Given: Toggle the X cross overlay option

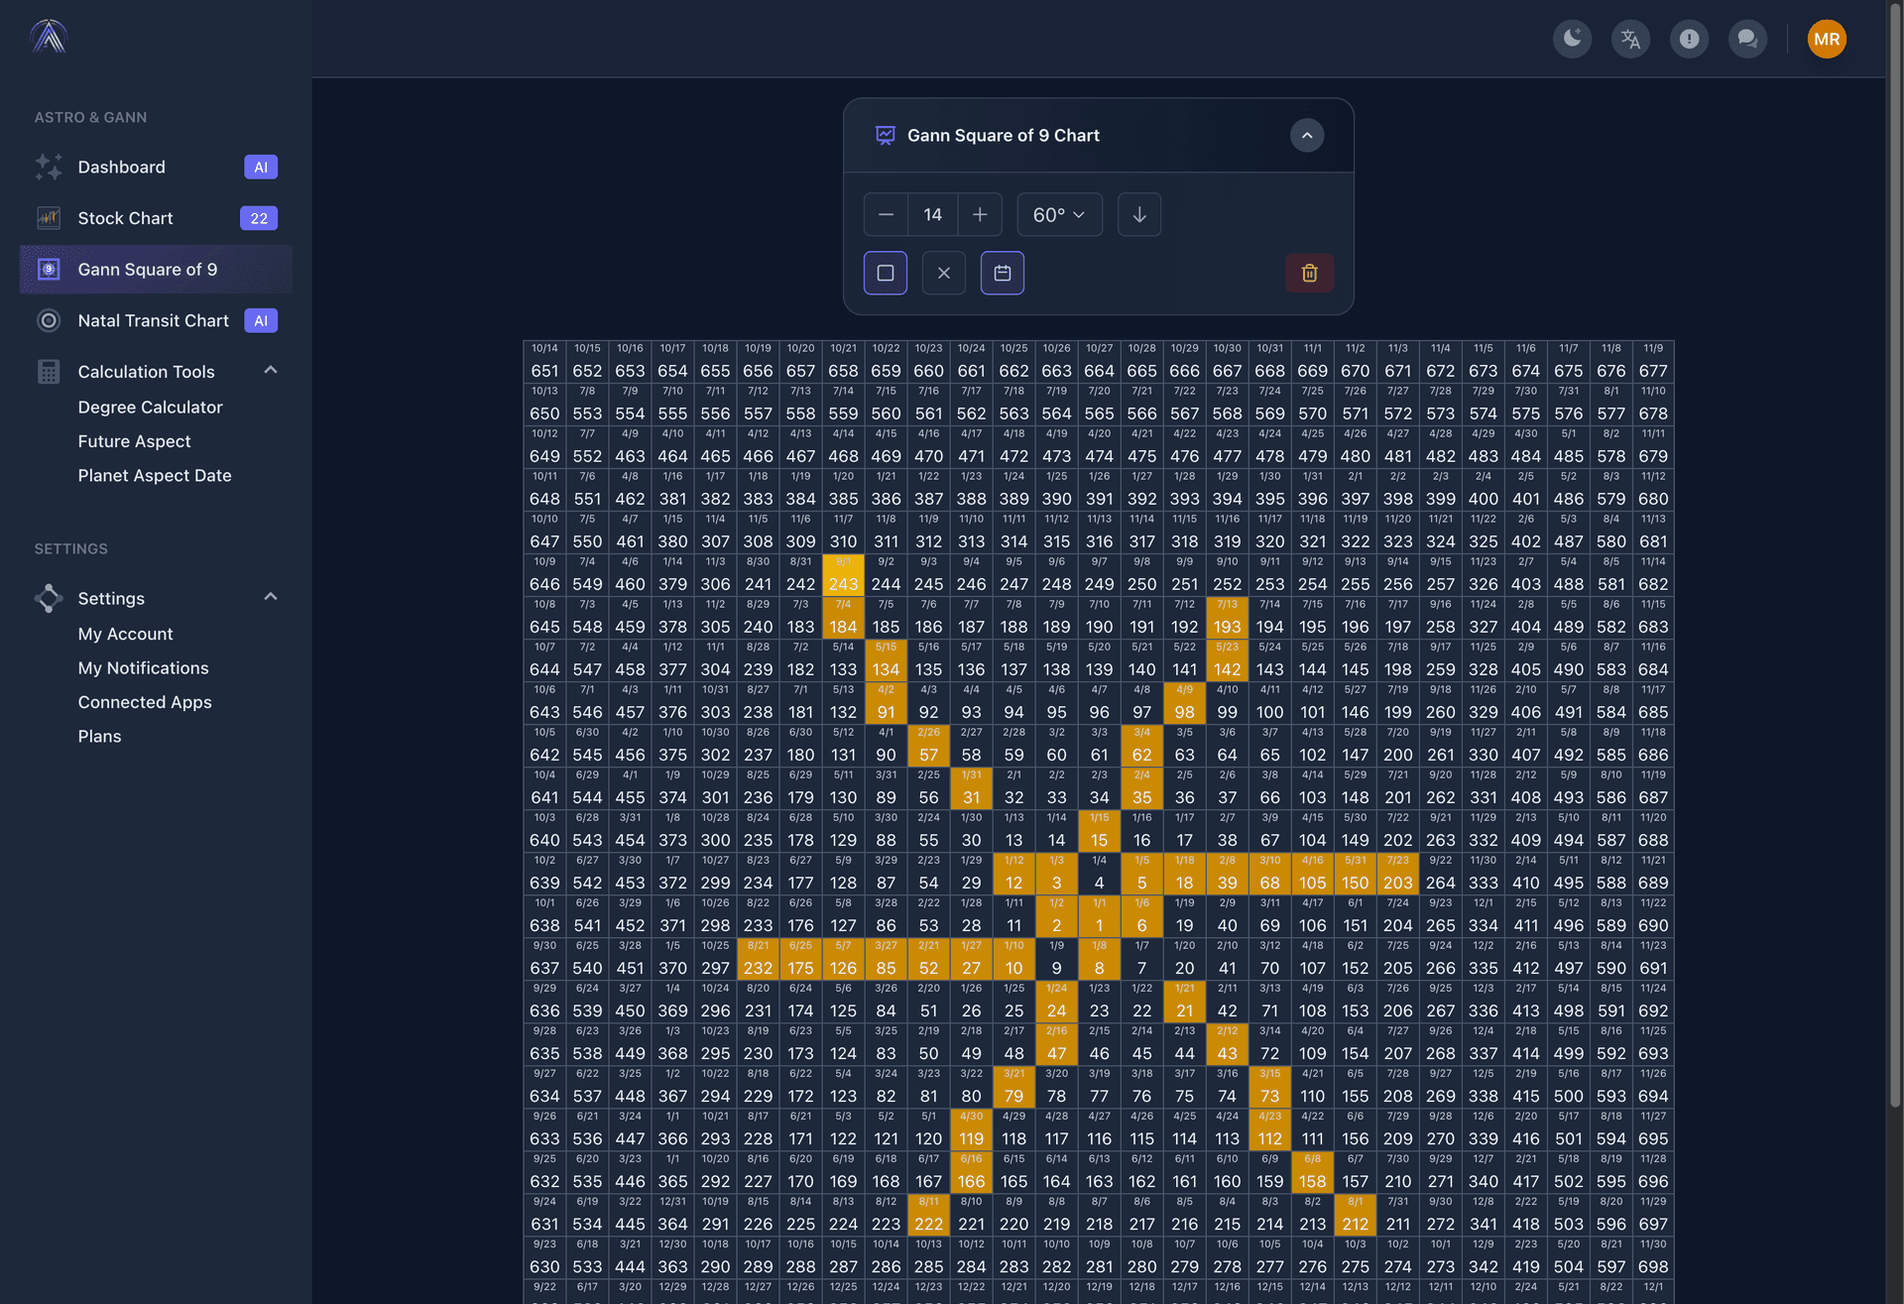Looking at the screenshot, I should click(x=943, y=273).
